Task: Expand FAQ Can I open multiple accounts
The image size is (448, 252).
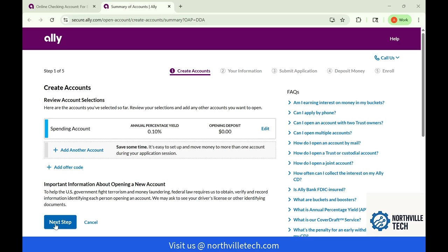Action: point(322,133)
